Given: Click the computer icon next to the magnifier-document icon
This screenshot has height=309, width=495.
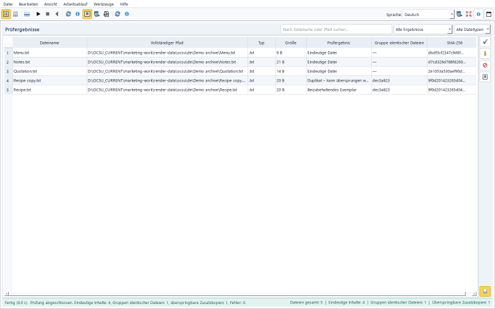Looking at the screenshot, I should (97, 14).
